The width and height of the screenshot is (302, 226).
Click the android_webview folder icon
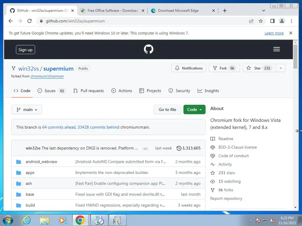click(x=19, y=162)
